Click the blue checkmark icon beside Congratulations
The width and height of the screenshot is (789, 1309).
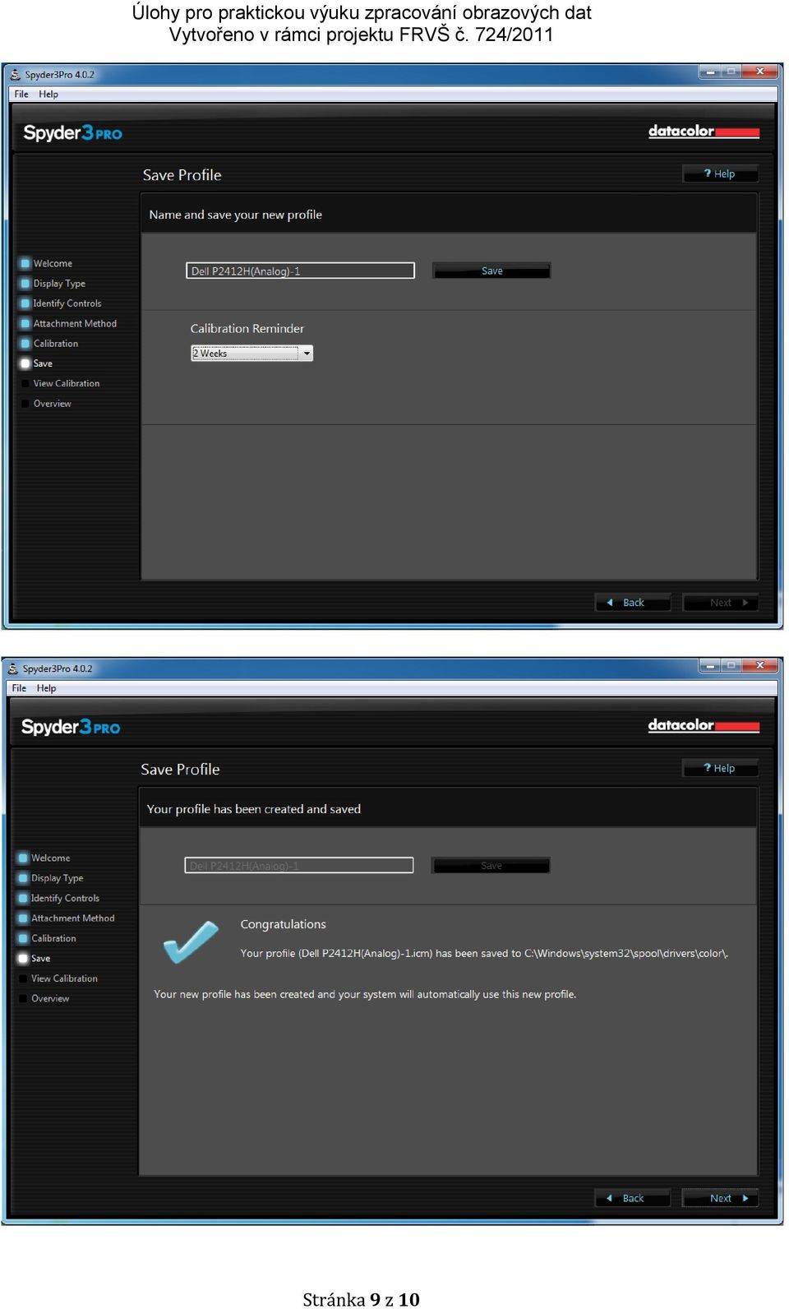click(x=191, y=941)
